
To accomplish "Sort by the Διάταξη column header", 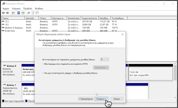I will [x=31, y=18].
